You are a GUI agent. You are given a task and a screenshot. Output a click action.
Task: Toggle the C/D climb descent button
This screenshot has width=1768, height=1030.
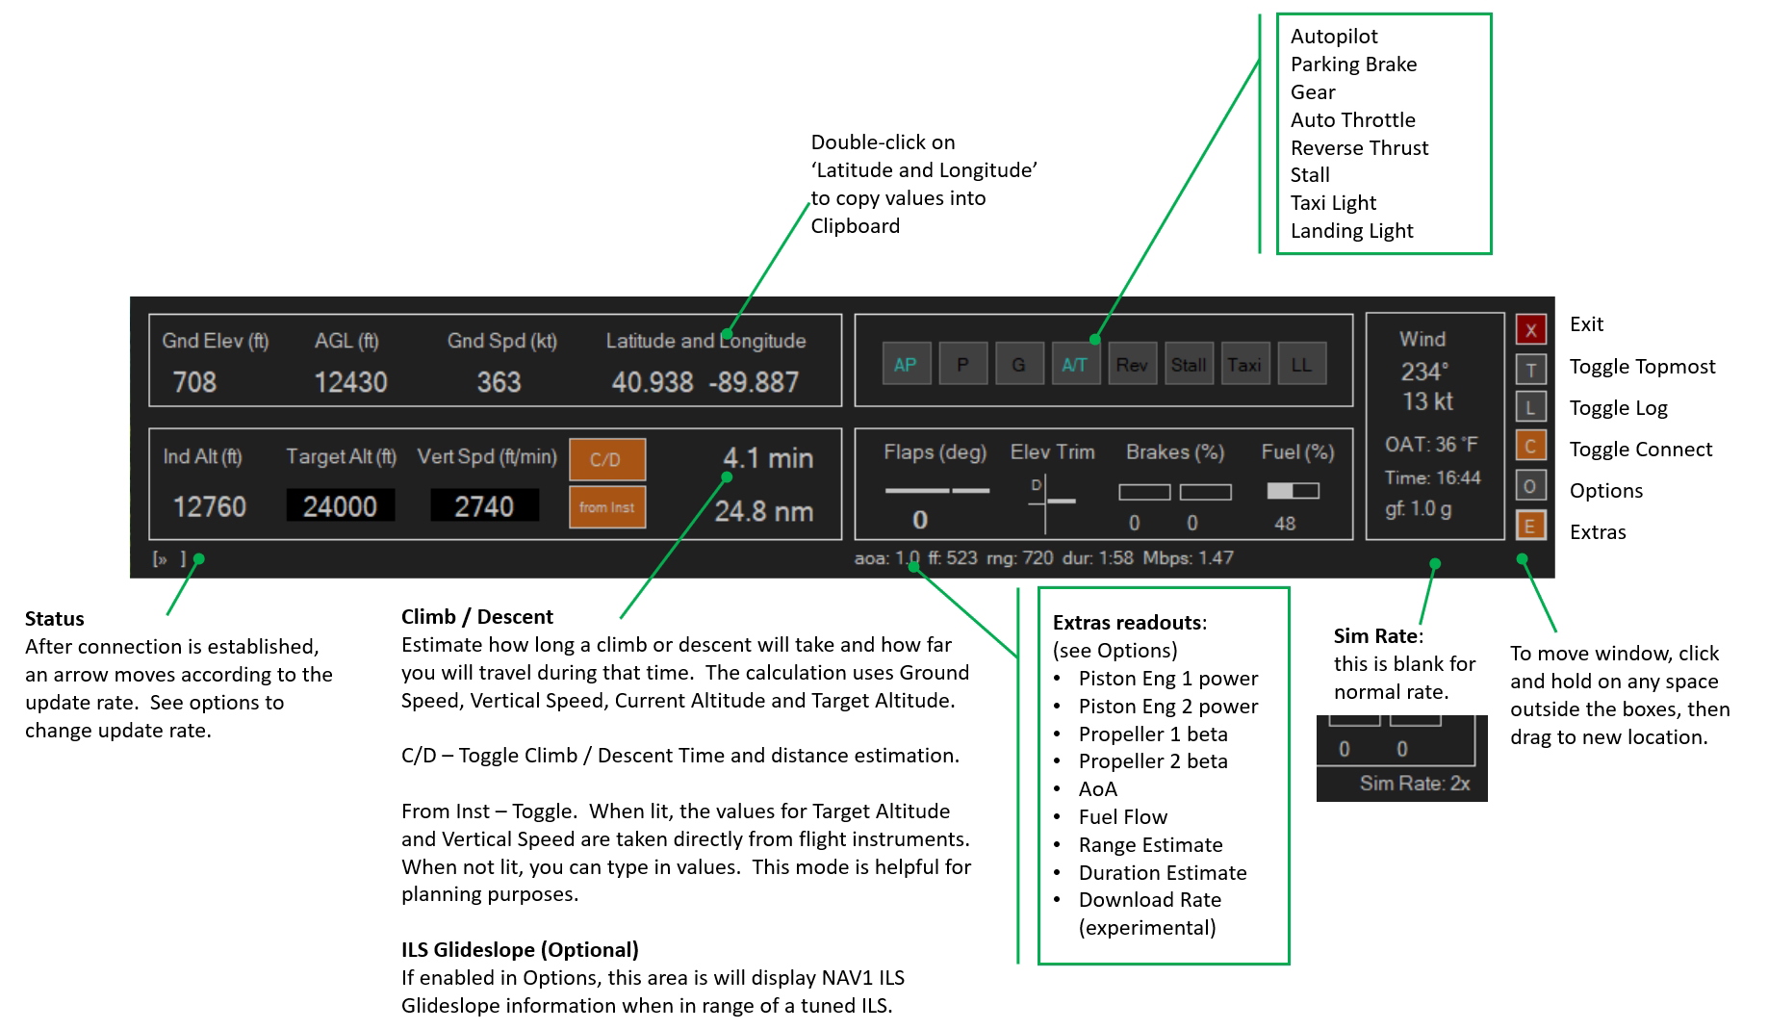point(607,459)
